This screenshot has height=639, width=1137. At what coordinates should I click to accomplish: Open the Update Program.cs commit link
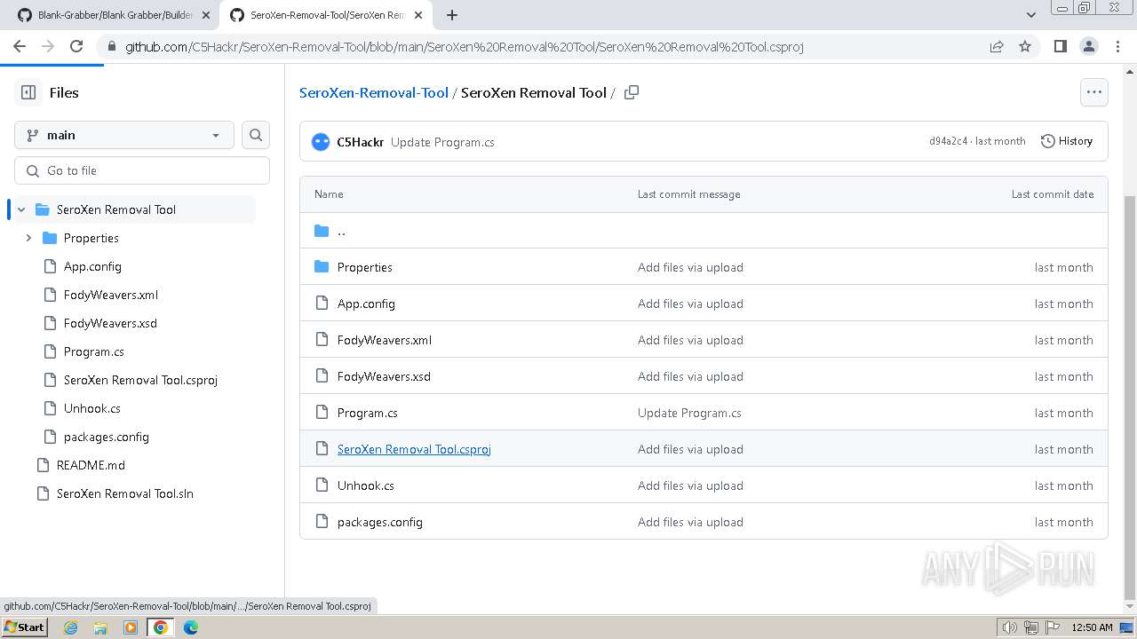pos(442,142)
